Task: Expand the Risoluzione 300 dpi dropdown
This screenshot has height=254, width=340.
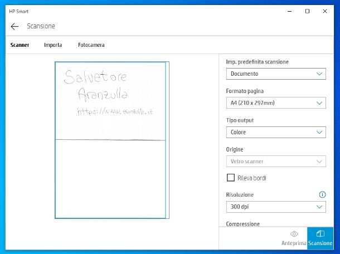Action: pyautogui.click(x=276, y=207)
